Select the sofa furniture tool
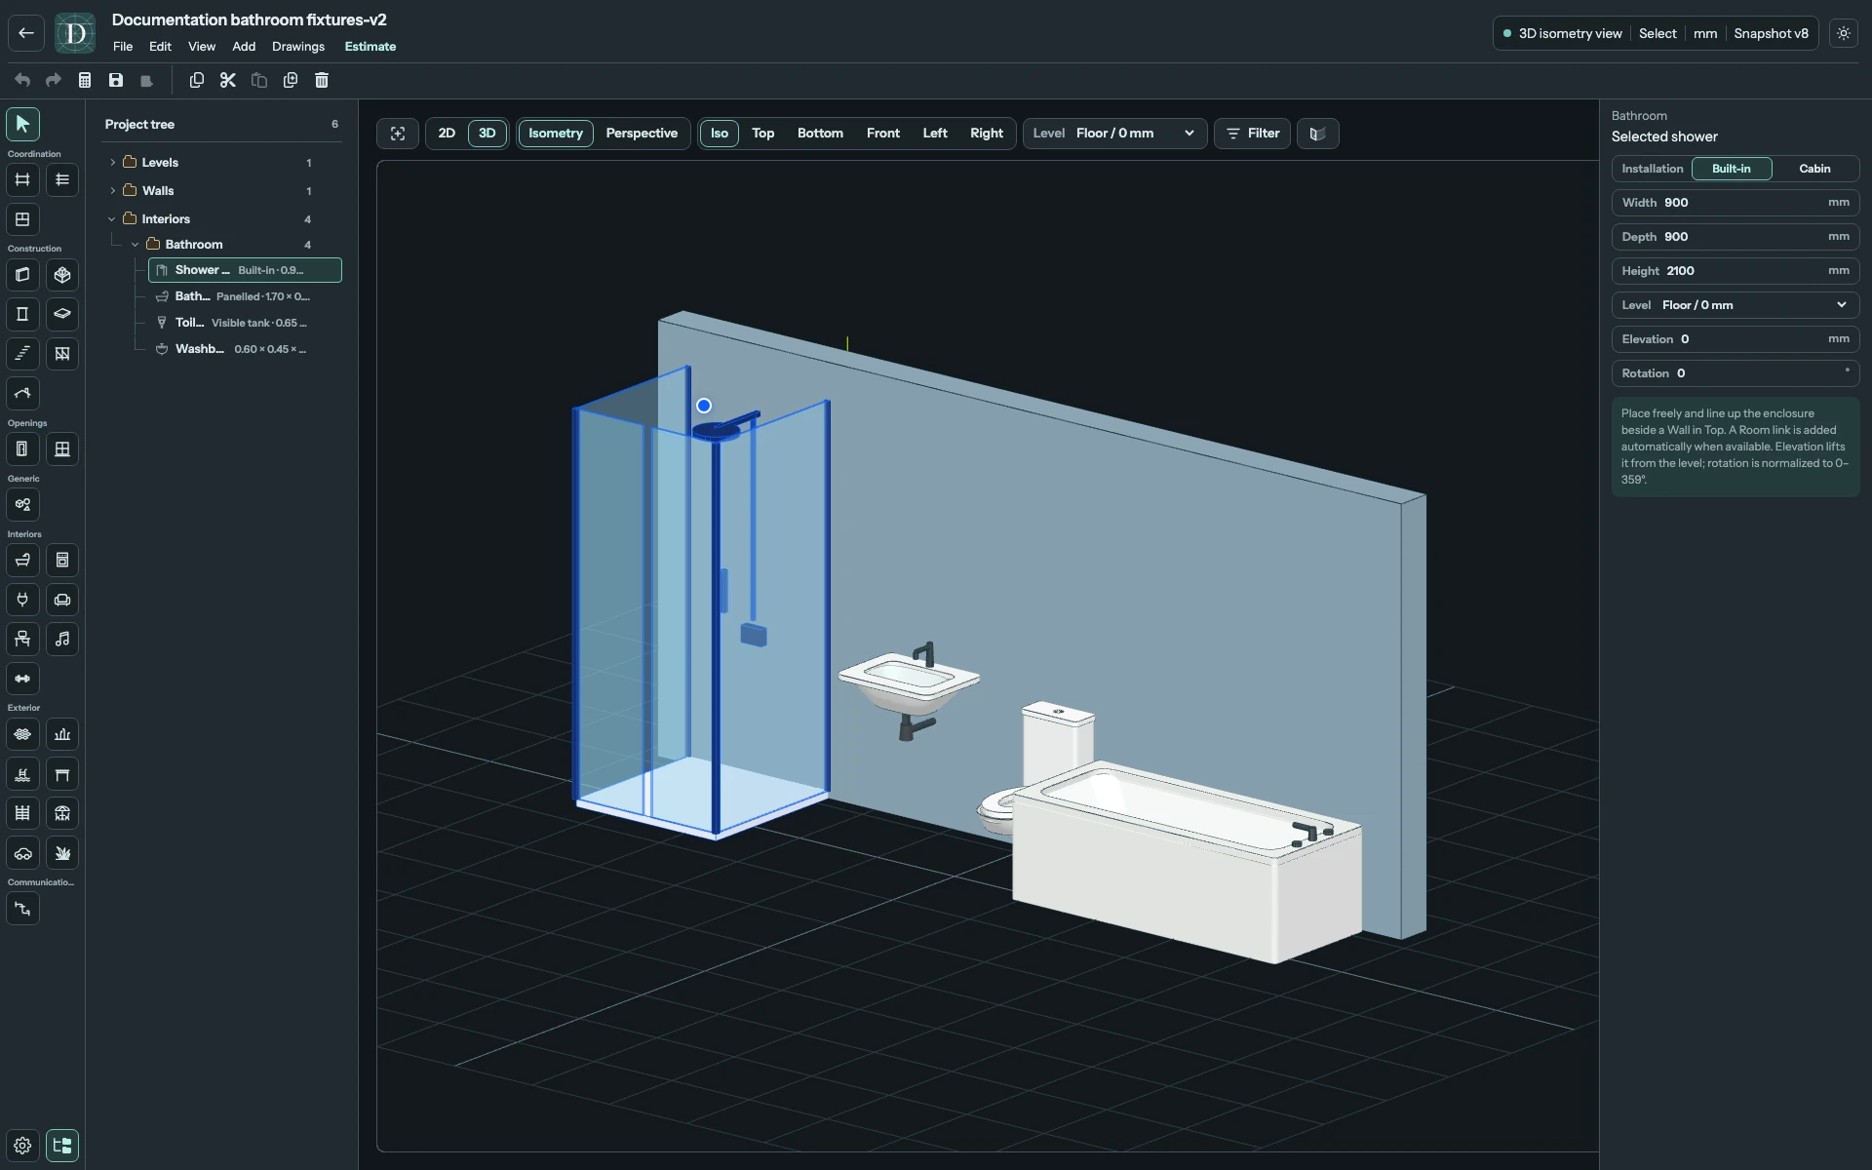This screenshot has height=1170, width=1872. [x=62, y=600]
